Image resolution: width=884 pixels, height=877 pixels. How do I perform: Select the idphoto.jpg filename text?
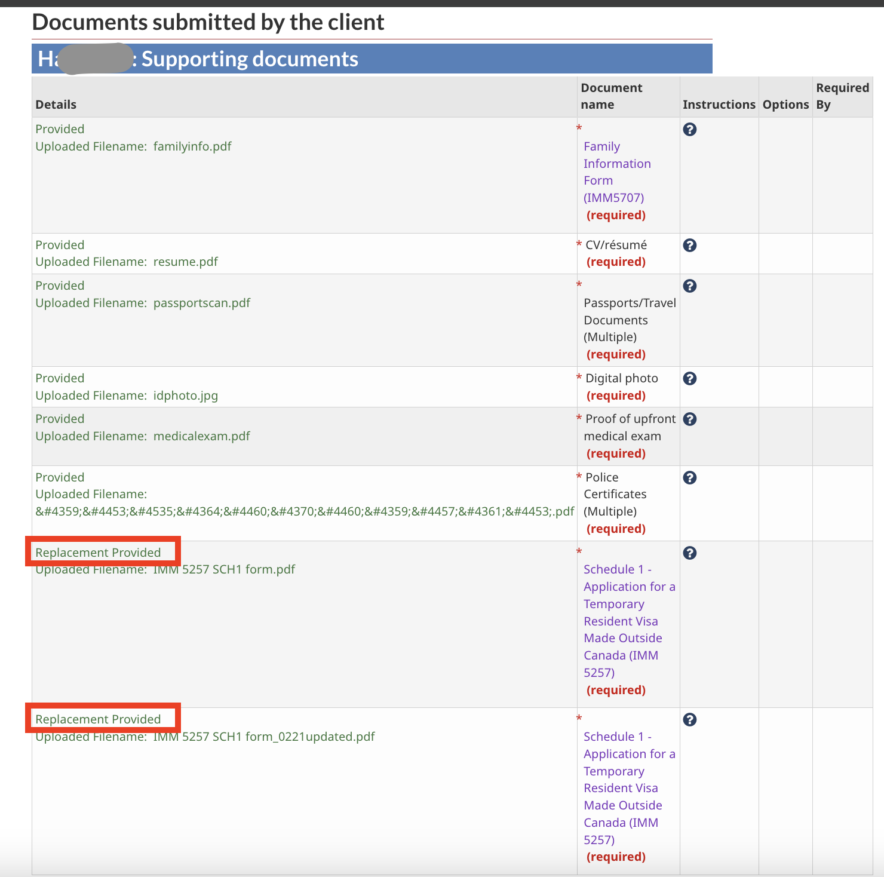point(186,395)
